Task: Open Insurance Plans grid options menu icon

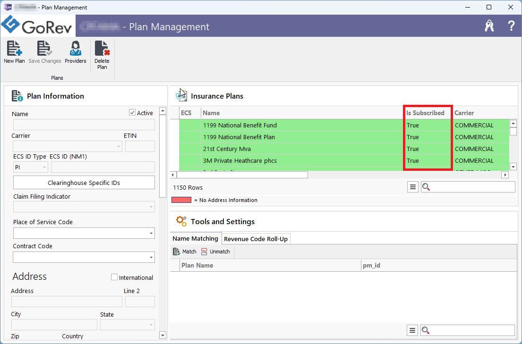Action: click(413, 187)
